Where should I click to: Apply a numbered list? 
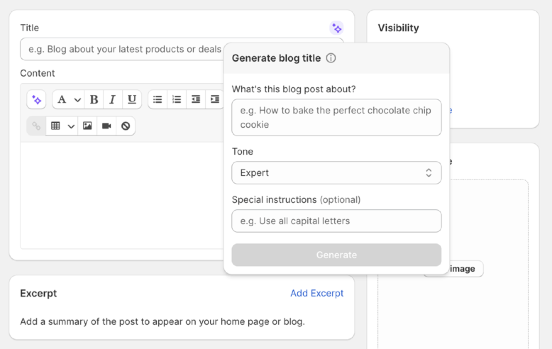click(x=176, y=99)
